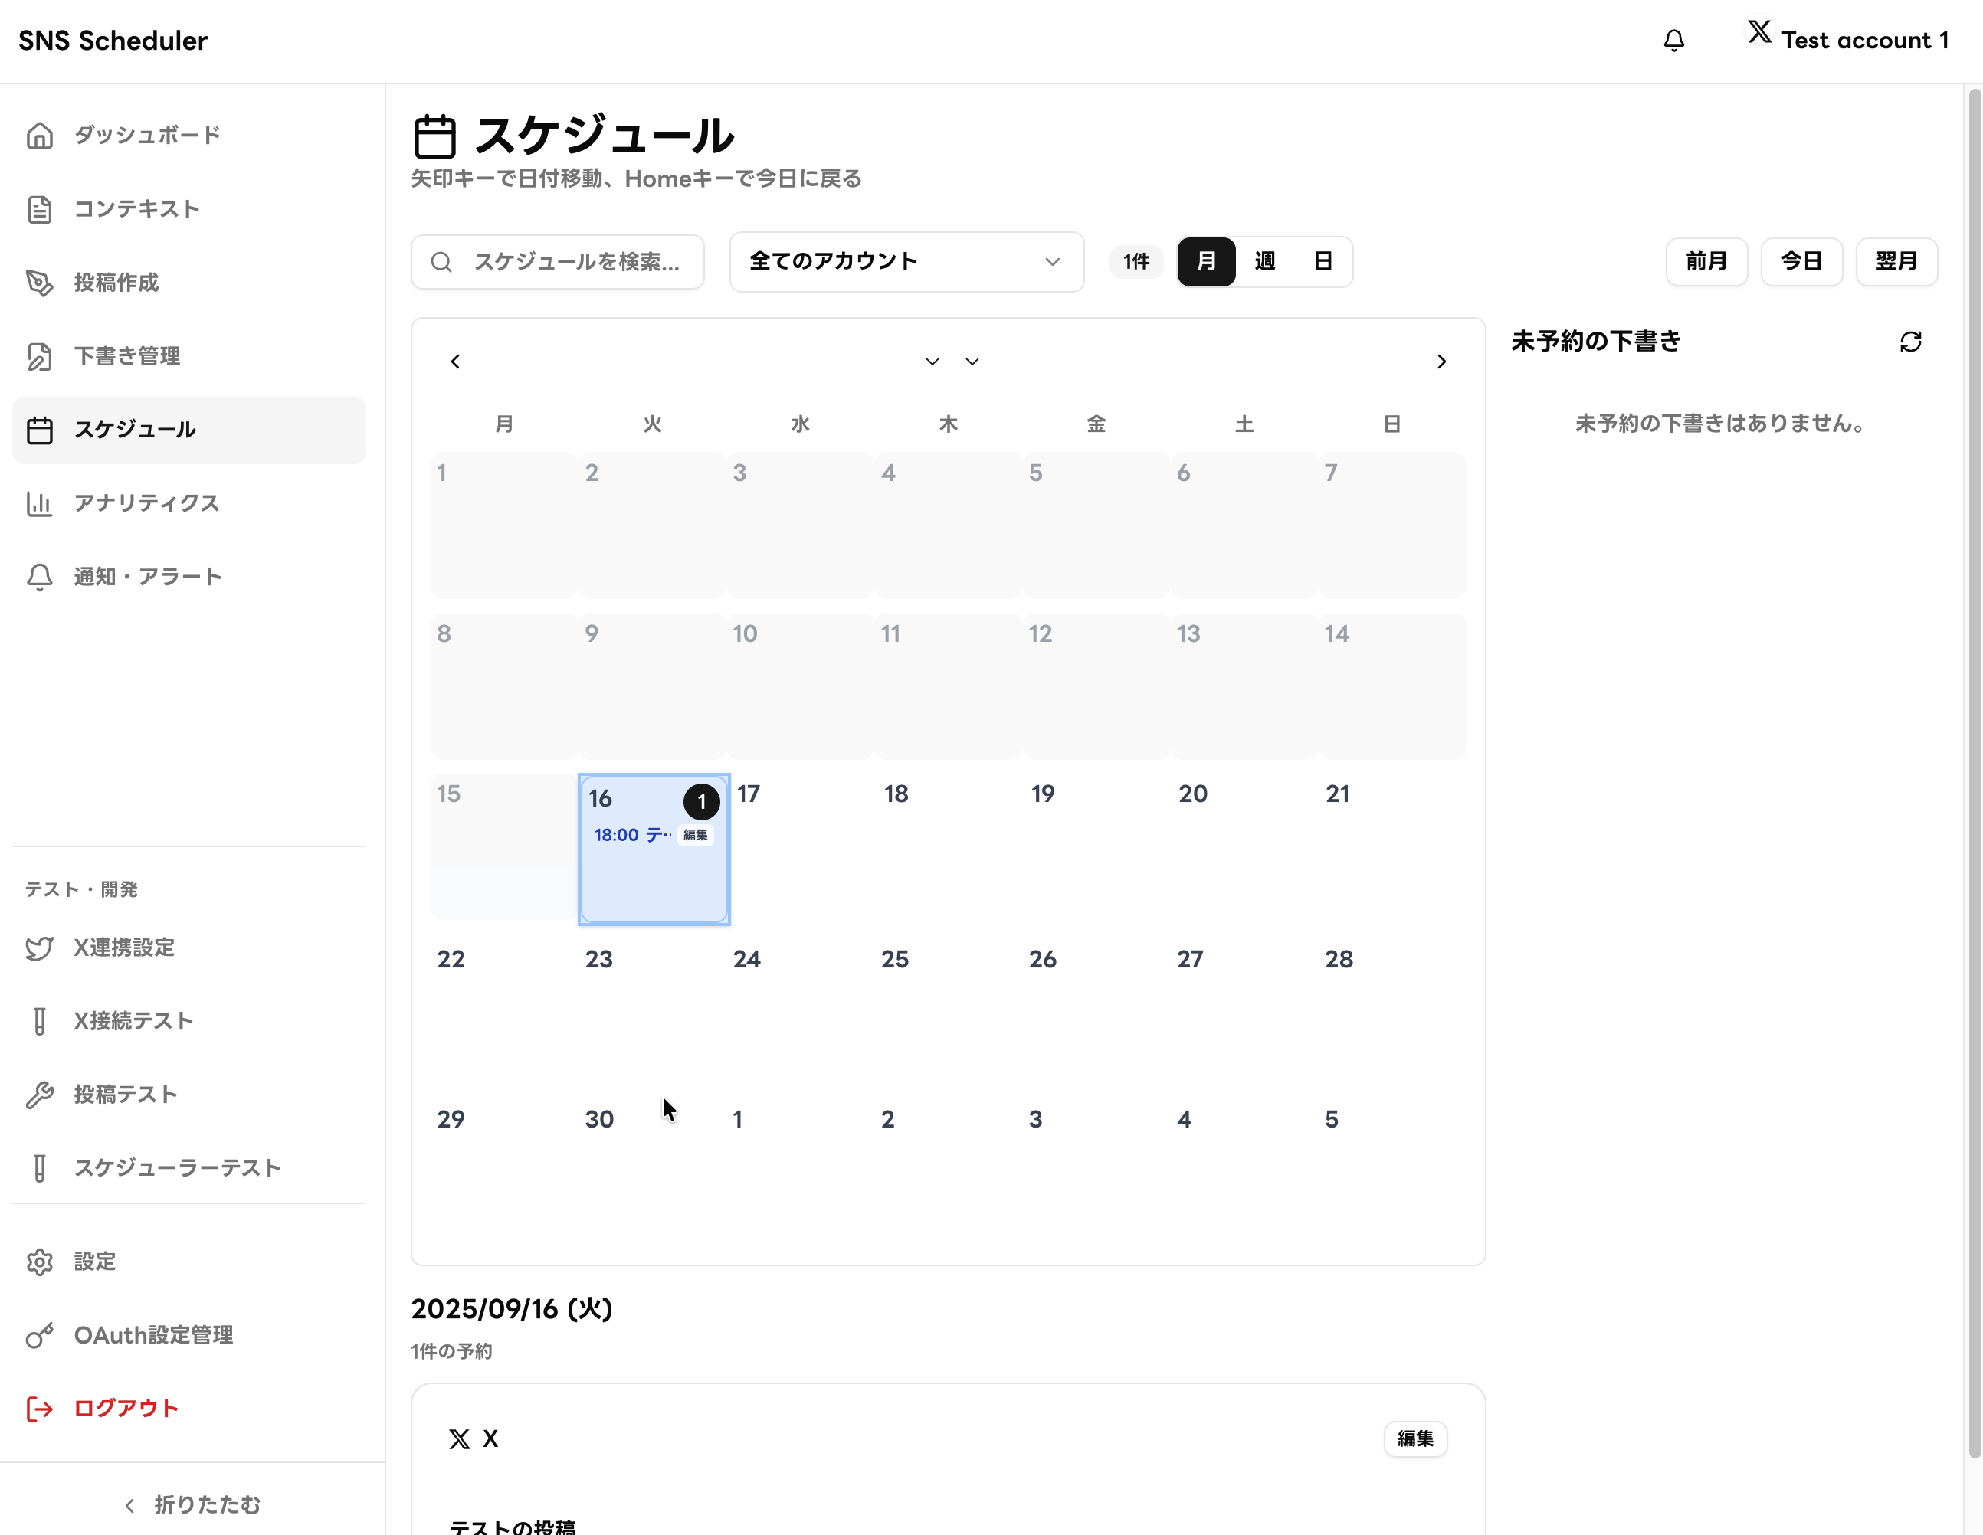Select the 月 view toggle
The image size is (1983, 1535).
pyautogui.click(x=1206, y=261)
